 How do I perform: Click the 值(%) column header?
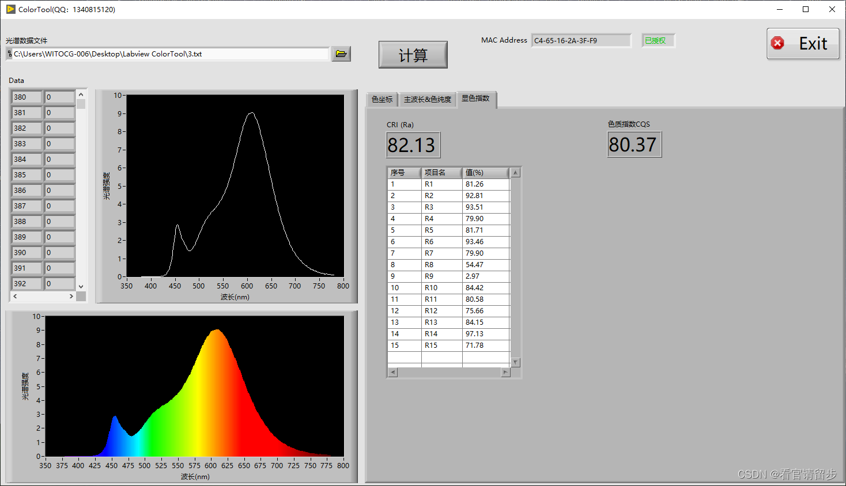[x=486, y=173]
